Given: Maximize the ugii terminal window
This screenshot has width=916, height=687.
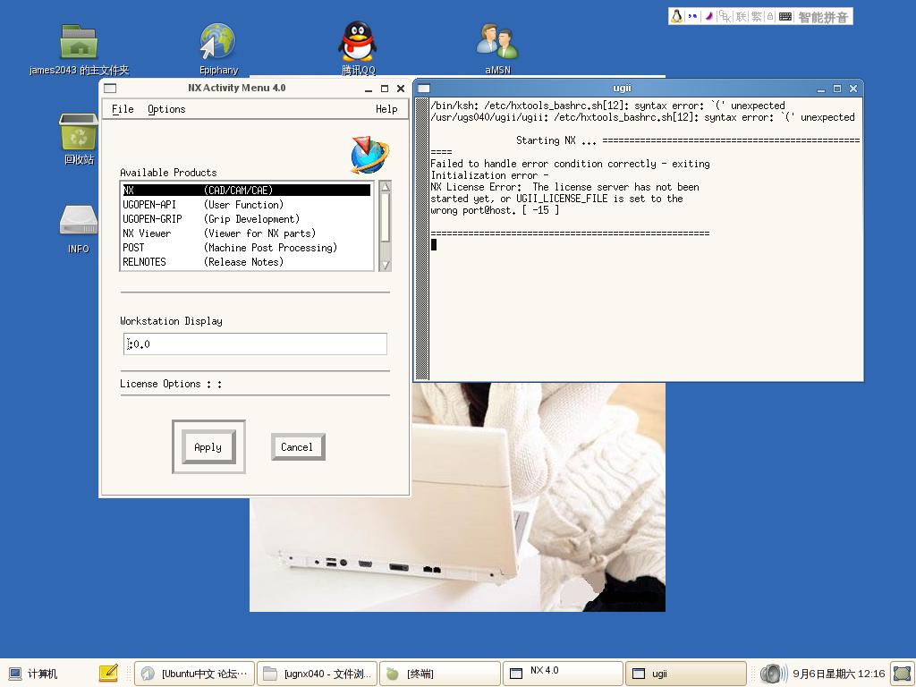Looking at the screenshot, I should click(837, 89).
